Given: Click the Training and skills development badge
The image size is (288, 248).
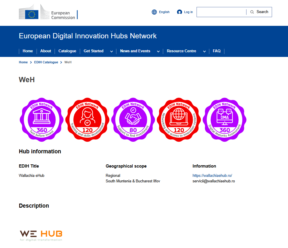Looking at the screenshot, I should [x=87, y=120].
